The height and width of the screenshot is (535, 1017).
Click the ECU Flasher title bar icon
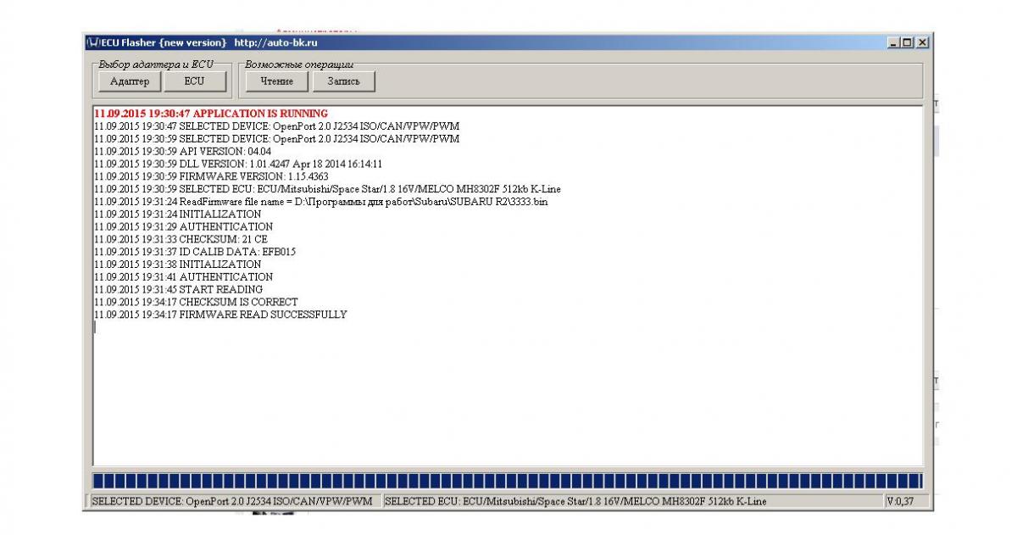pyautogui.click(x=93, y=42)
